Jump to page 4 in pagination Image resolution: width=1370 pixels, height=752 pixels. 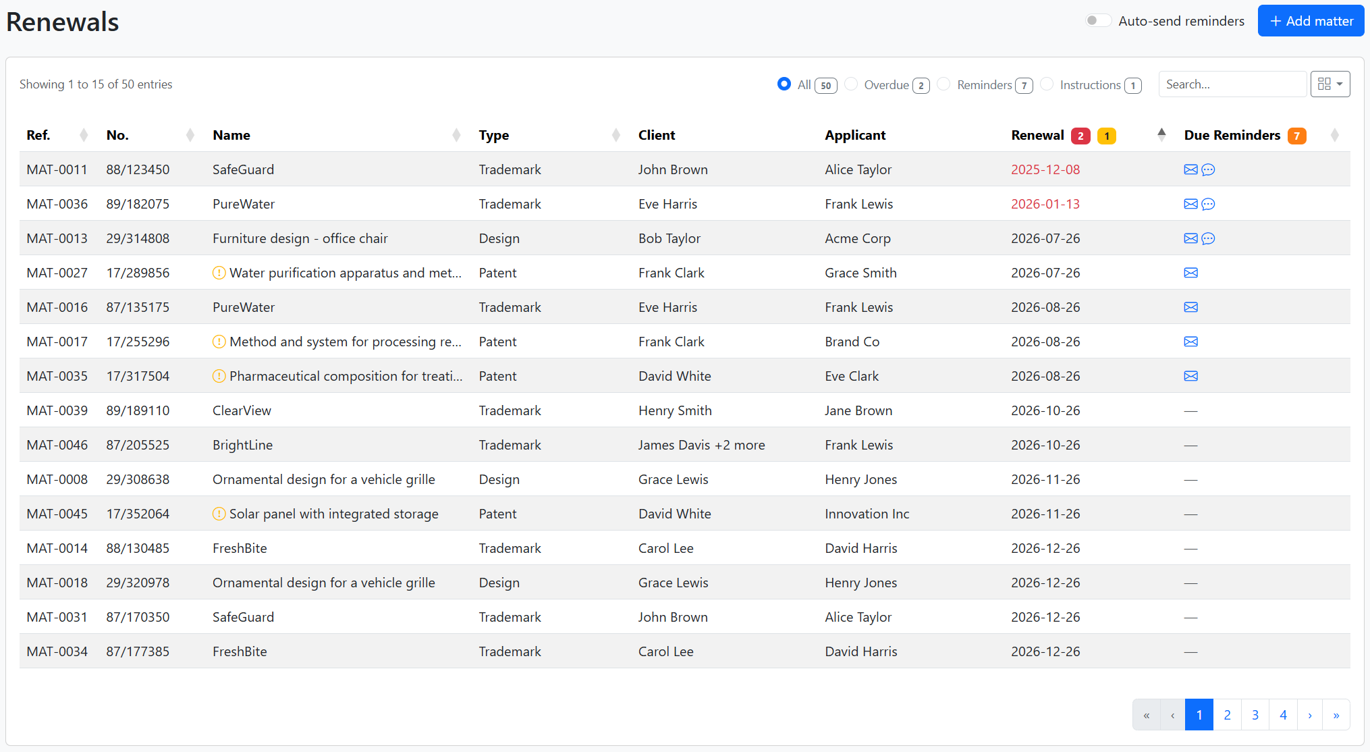(1283, 715)
